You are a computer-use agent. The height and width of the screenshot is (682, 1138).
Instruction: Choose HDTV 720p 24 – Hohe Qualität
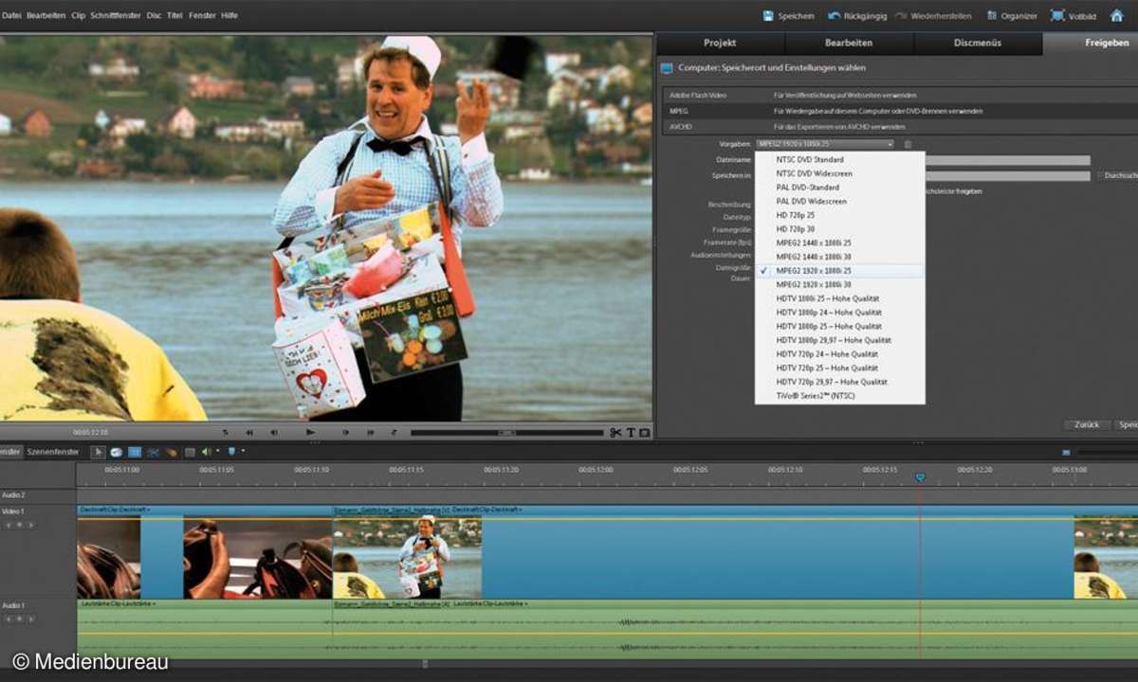tap(839, 354)
